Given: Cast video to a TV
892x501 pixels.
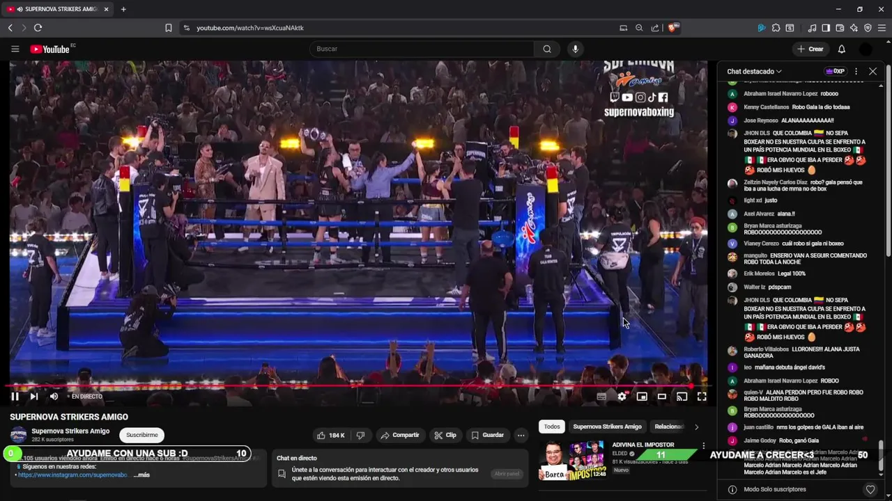Looking at the screenshot, I should click(x=682, y=397).
